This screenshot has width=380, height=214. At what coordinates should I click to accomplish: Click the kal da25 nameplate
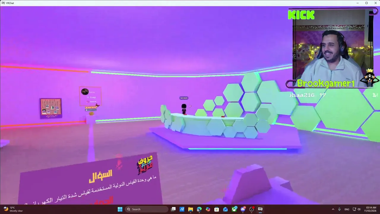(x=184, y=98)
